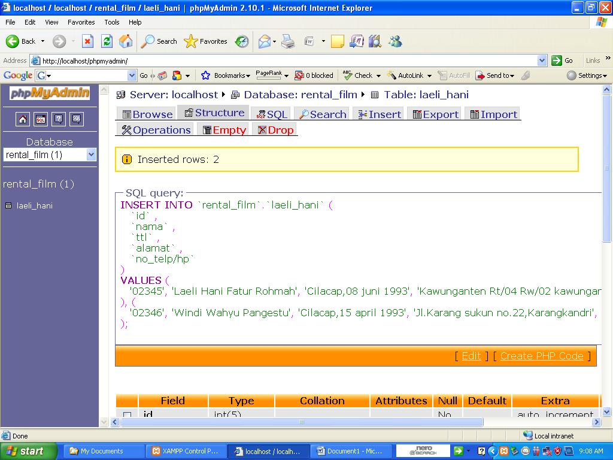
Task: Click the Research magnifier book icon
Action: [x=375, y=41]
